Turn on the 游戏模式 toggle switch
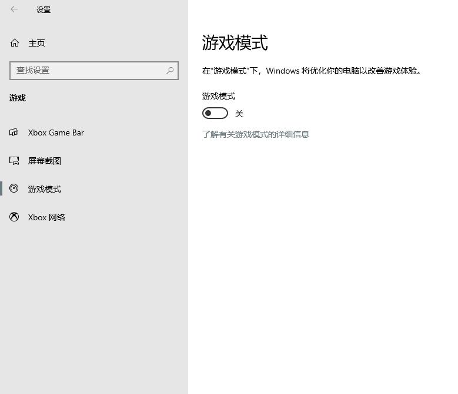Screen dimensions: 458x394 pyautogui.click(x=215, y=113)
